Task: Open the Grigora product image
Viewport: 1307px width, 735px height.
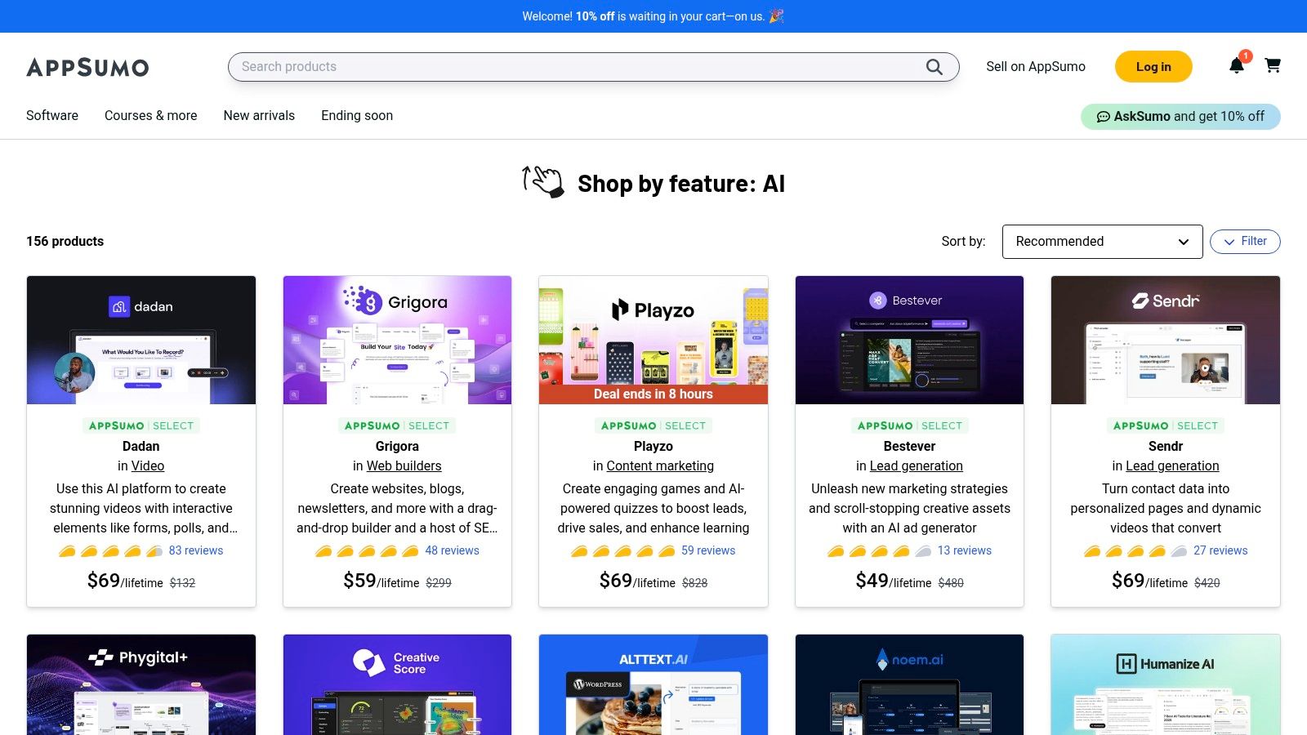Action: (x=397, y=341)
